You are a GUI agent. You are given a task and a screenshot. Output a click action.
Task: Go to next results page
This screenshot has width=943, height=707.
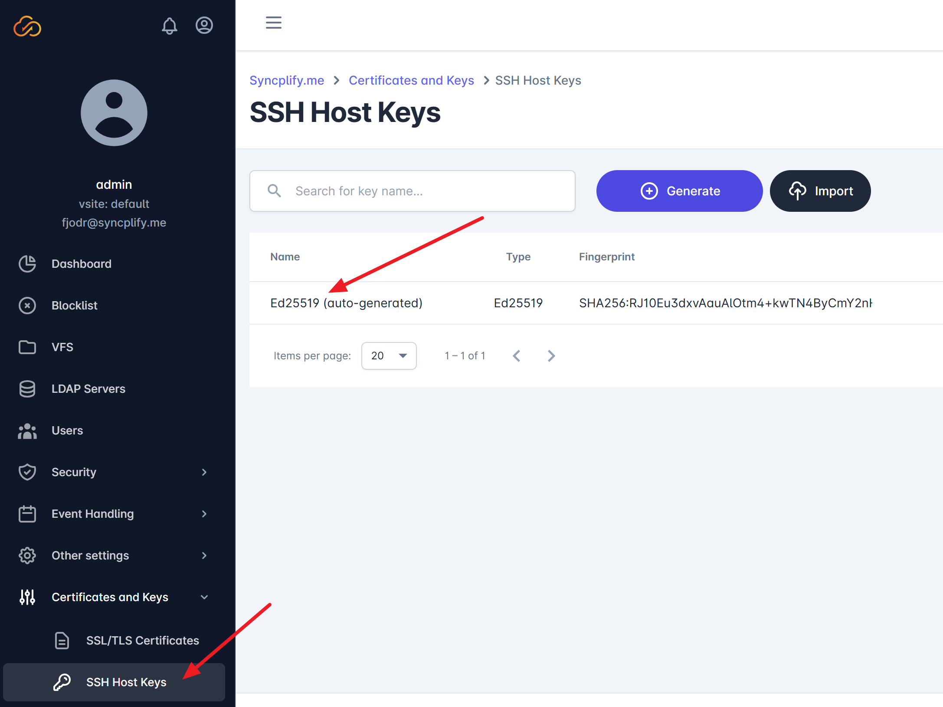[x=551, y=355]
